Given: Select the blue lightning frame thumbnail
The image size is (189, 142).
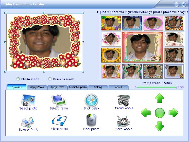Looking at the screenshot, I should [x=132, y=23].
